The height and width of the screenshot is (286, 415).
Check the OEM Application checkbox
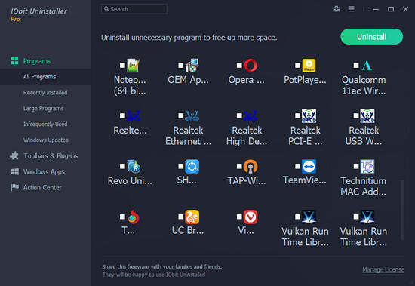[181, 65]
